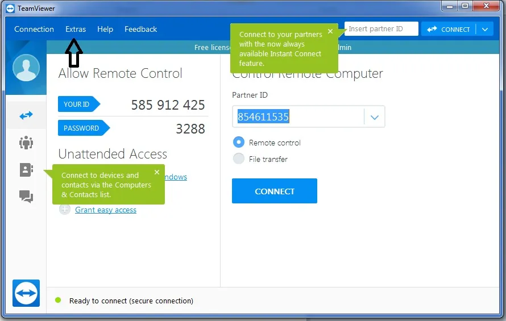
Task: Close the TeamViewer window
Action: pyautogui.click(x=487, y=6)
